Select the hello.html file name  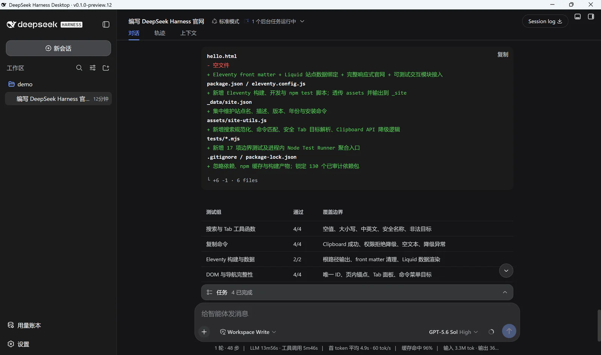[222, 56]
